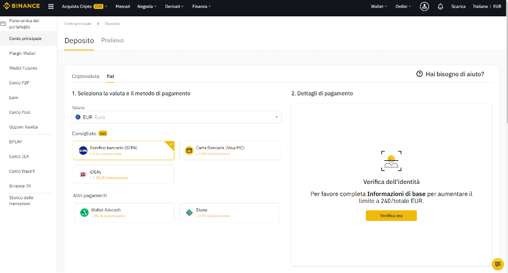Open Conto P2P in sidebar
This screenshot has height=273, width=508.
pyautogui.click(x=19, y=83)
